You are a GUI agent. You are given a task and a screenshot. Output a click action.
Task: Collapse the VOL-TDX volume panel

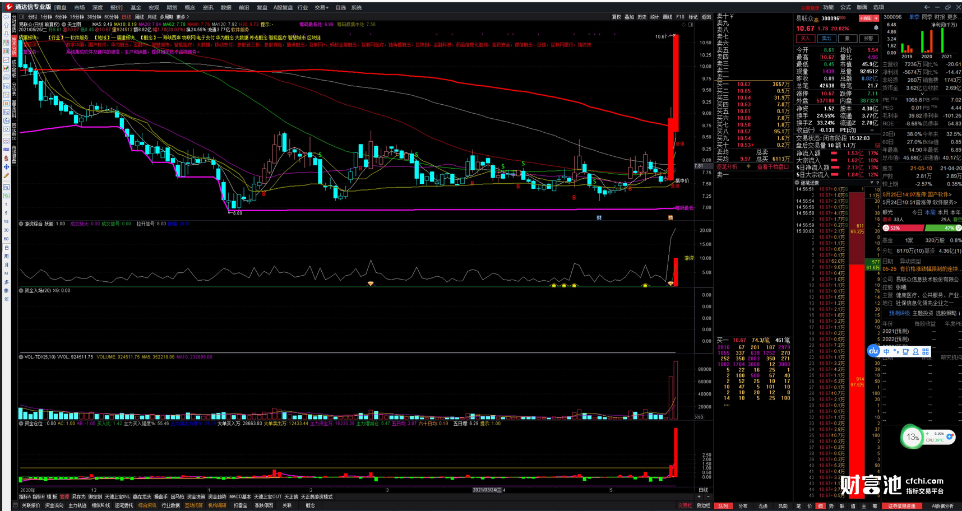click(21, 356)
